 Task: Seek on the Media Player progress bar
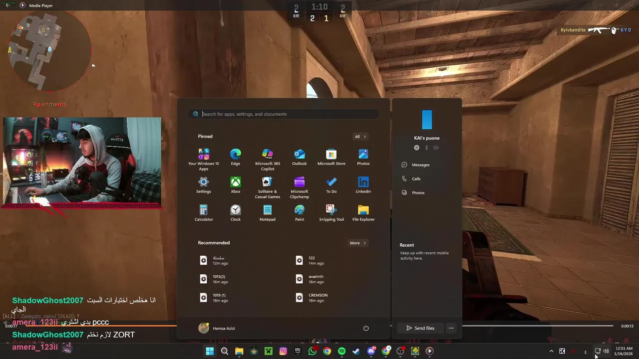(319, 326)
